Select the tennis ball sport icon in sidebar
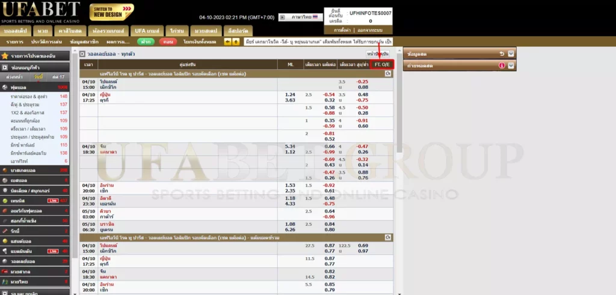This screenshot has width=616, height=295. coord(5,200)
